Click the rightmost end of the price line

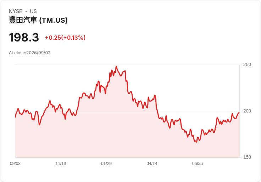pyautogui.click(x=239, y=113)
